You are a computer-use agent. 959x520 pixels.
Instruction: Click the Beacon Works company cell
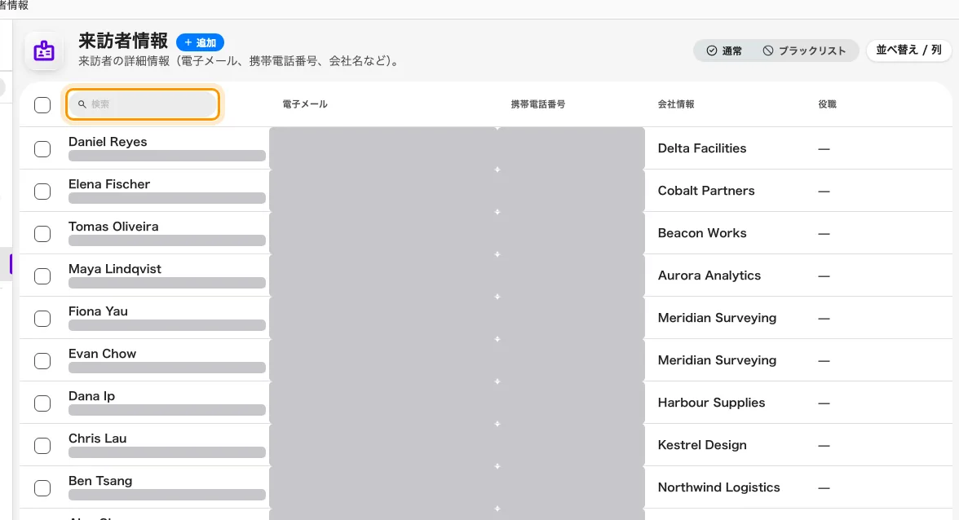pos(701,233)
